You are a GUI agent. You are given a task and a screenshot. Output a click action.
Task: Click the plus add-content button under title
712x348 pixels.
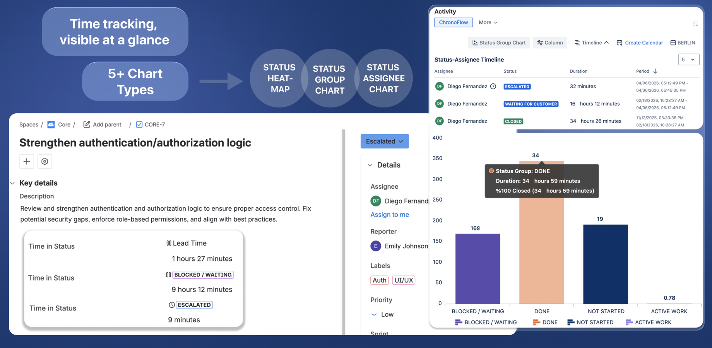click(27, 161)
